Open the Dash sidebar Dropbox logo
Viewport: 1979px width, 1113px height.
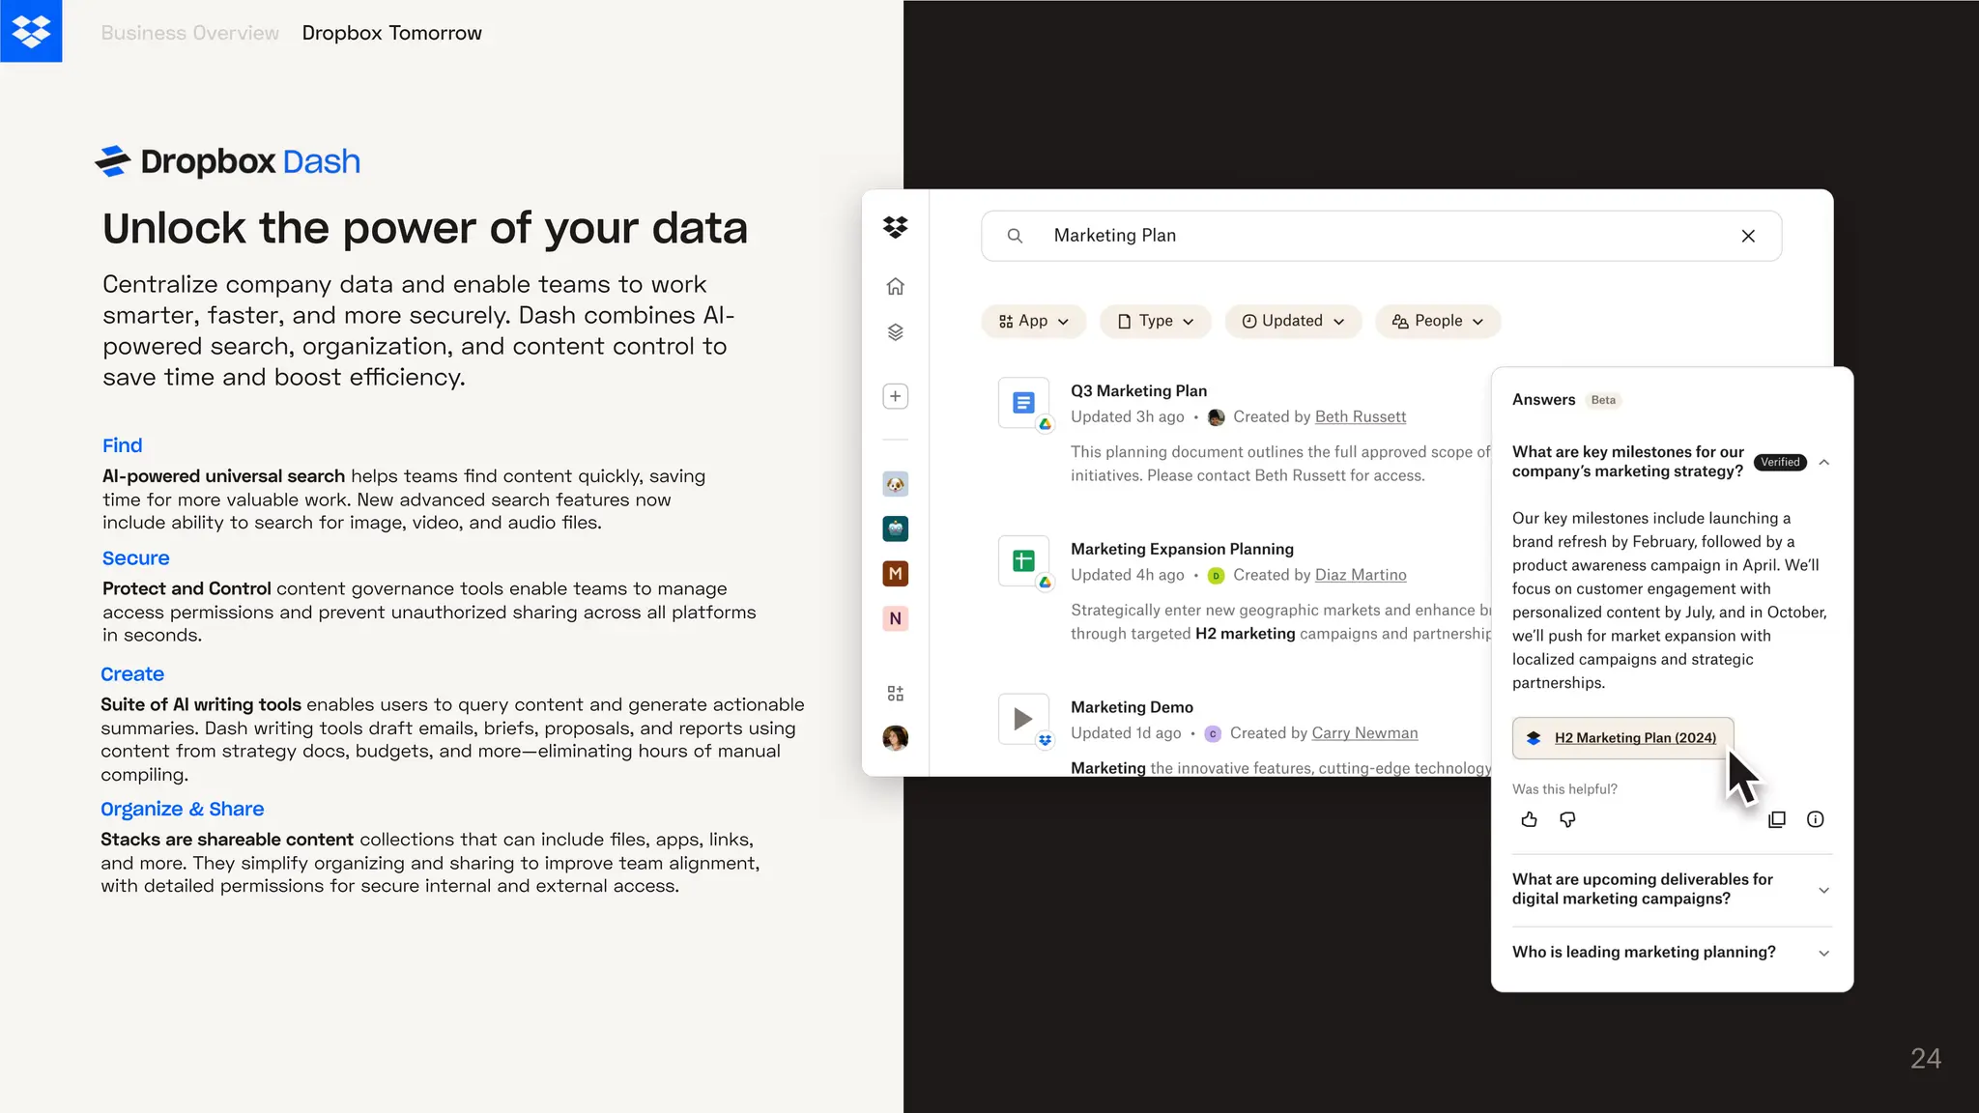tap(896, 227)
